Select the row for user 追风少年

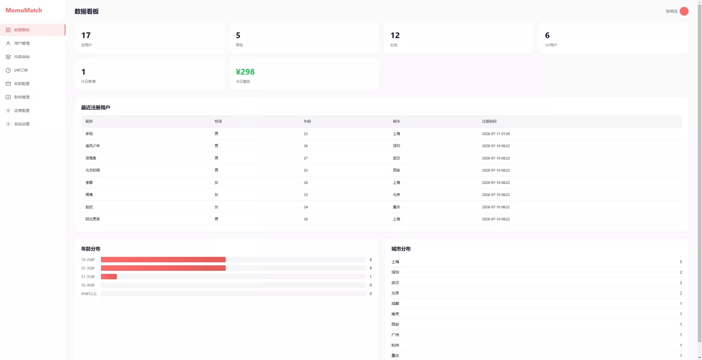[x=381, y=146]
